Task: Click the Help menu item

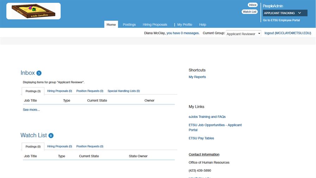Action: tap(203, 25)
